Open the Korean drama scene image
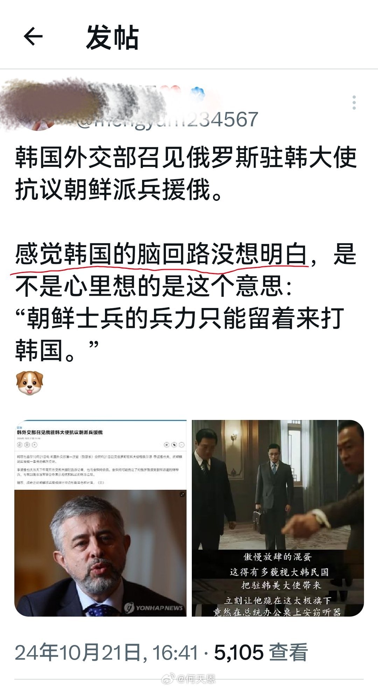The width and height of the screenshot is (378, 688). [x=278, y=518]
